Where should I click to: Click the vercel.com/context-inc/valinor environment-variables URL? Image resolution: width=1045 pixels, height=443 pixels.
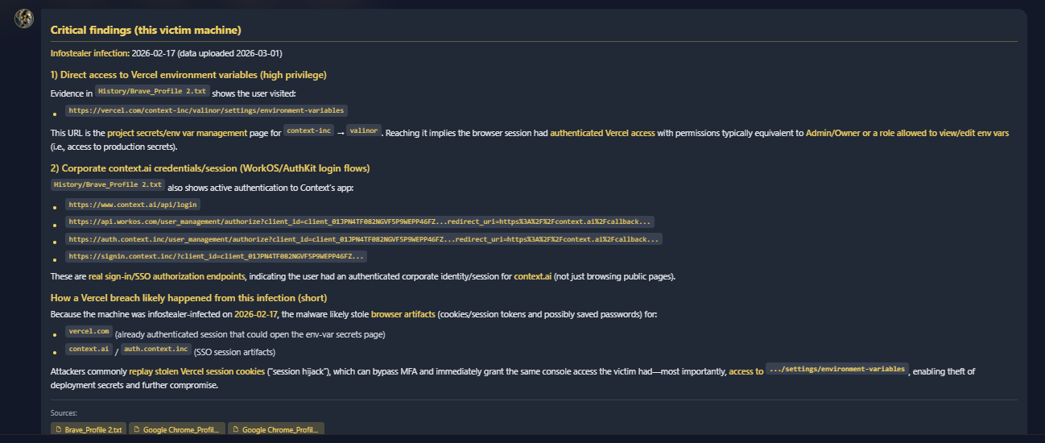pyautogui.click(x=206, y=110)
